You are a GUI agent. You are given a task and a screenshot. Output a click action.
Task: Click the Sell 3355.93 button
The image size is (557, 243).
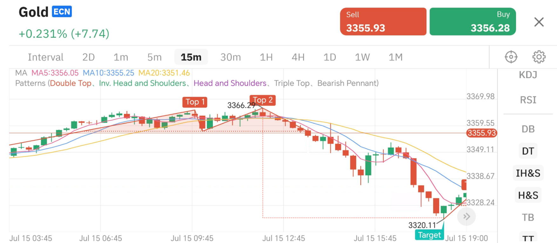pos(383,21)
